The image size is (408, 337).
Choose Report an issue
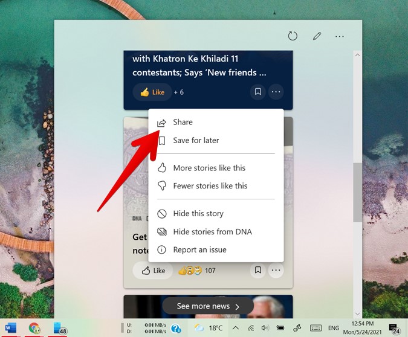(199, 249)
